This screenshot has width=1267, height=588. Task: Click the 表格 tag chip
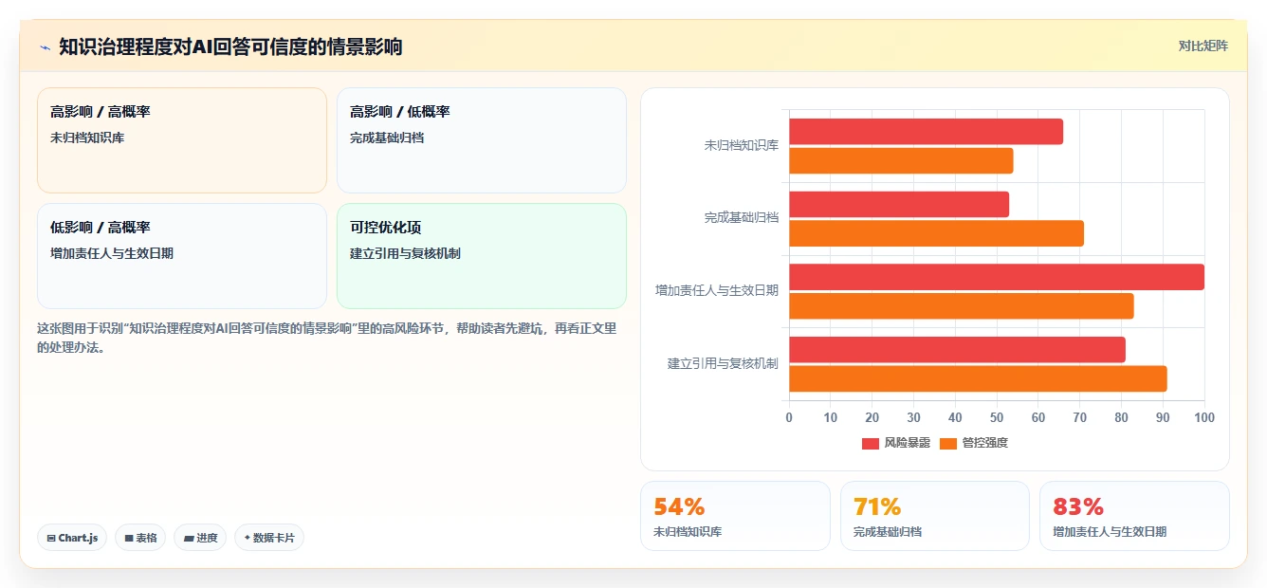point(140,538)
